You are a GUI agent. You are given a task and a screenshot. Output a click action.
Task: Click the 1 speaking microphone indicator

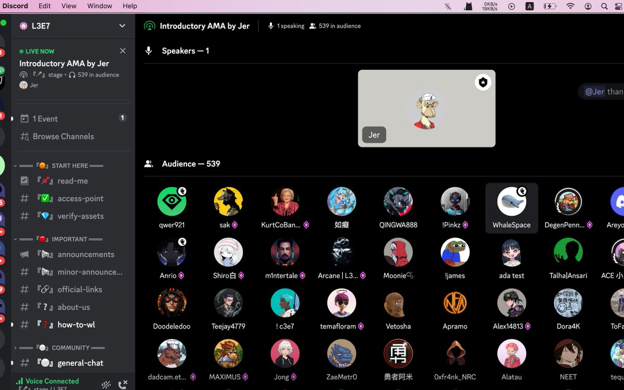tap(286, 26)
